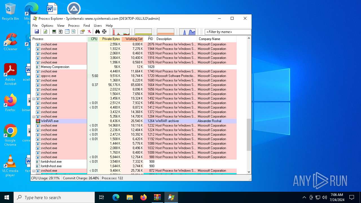Viewport: 361px width, 203px height.
Task: Open the Users menu
Action: [98, 25]
